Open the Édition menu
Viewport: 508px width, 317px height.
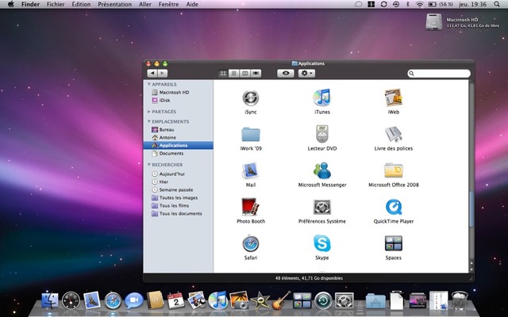[x=81, y=4]
